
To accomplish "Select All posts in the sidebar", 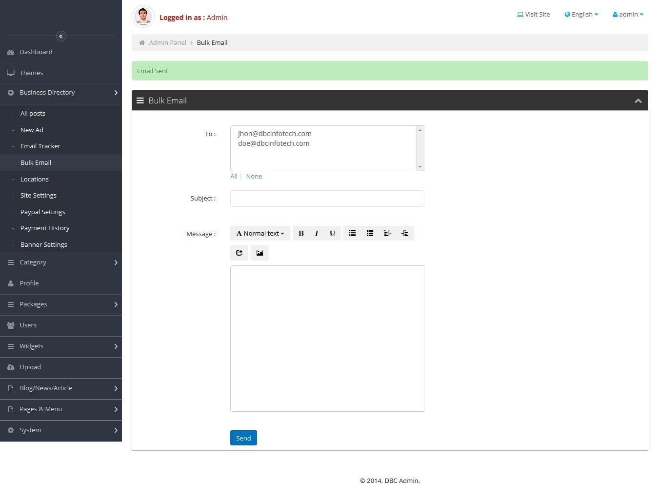I will coord(61,114).
